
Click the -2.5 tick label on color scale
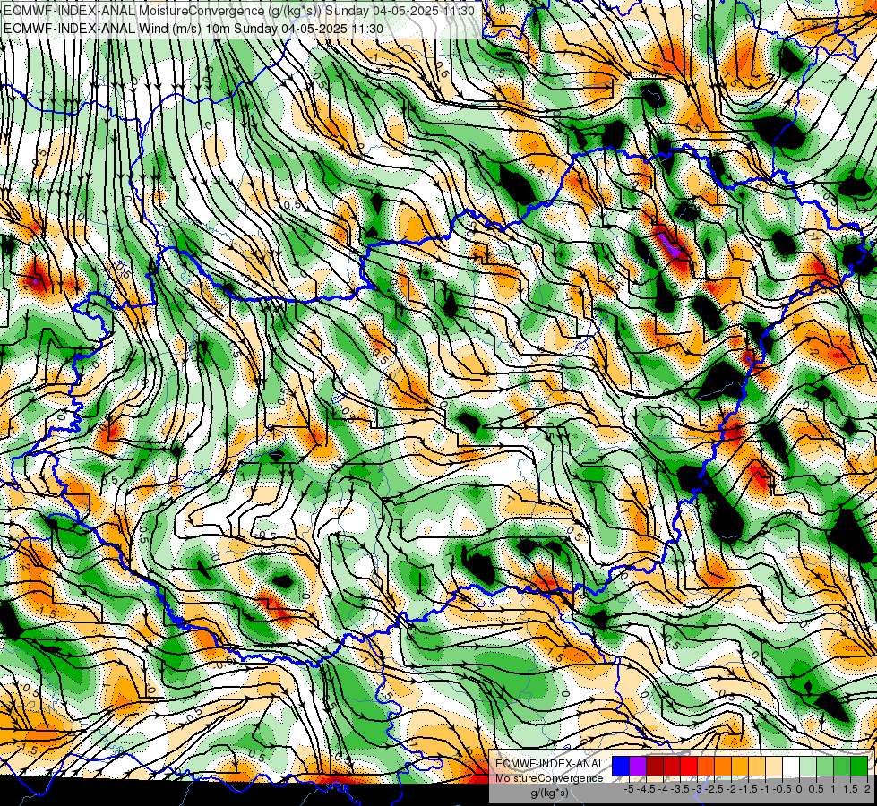[714, 789]
